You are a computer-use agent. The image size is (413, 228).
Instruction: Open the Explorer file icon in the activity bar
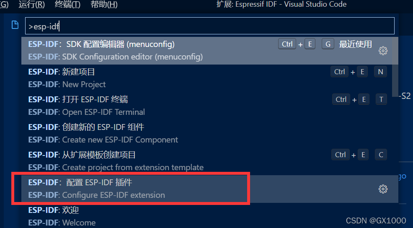(15, 25)
